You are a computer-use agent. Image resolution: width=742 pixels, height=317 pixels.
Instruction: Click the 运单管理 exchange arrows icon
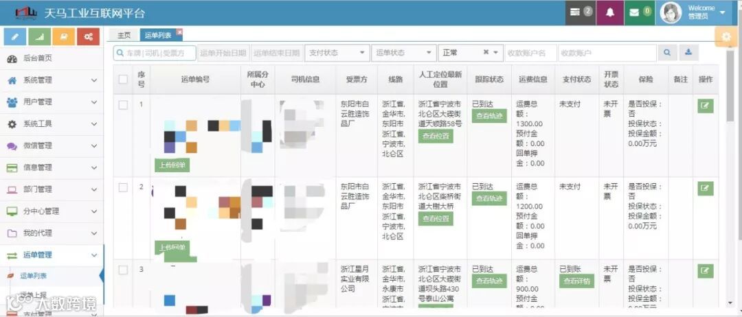point(12,255)
